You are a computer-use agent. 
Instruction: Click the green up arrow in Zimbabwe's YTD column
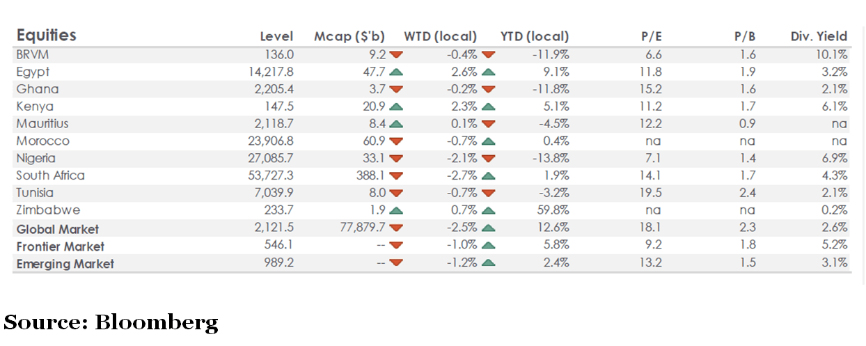[x=488, y=211]
